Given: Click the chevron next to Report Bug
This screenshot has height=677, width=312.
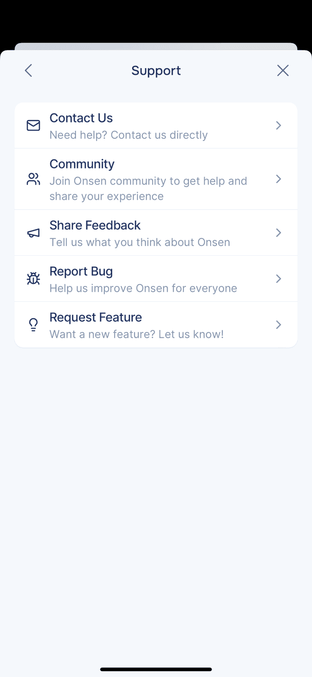Looking at the screenshot, I should pyautogui.click(x=278, y=278).
